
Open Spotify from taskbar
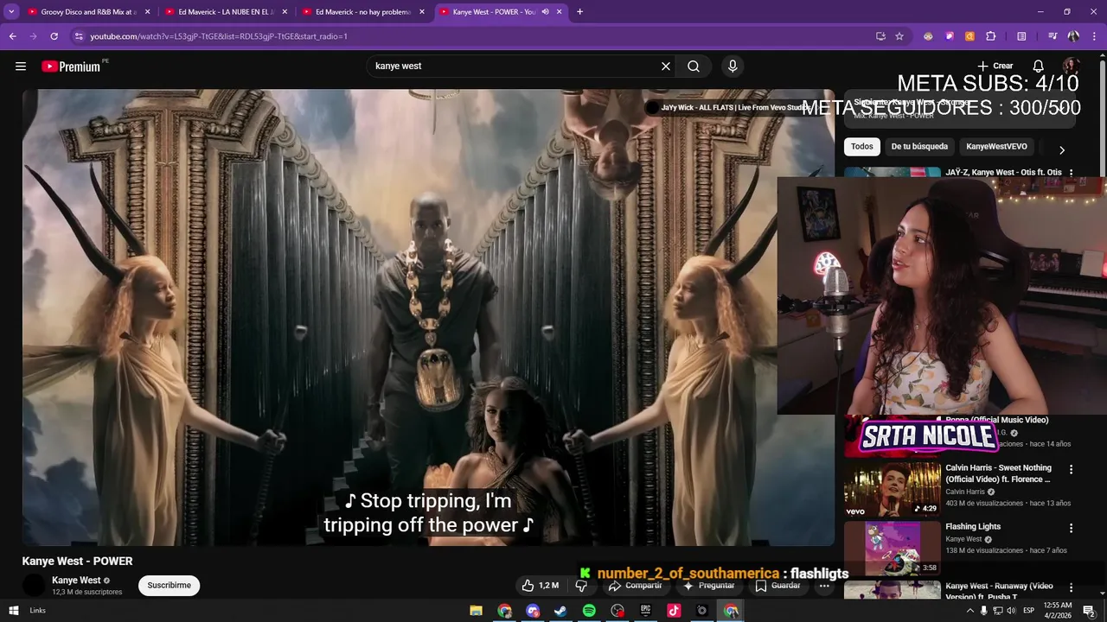coord(589,611)
